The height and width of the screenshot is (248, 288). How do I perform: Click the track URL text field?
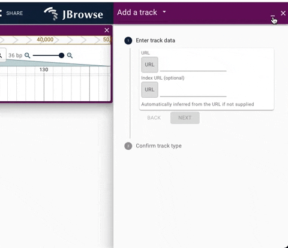193,66
